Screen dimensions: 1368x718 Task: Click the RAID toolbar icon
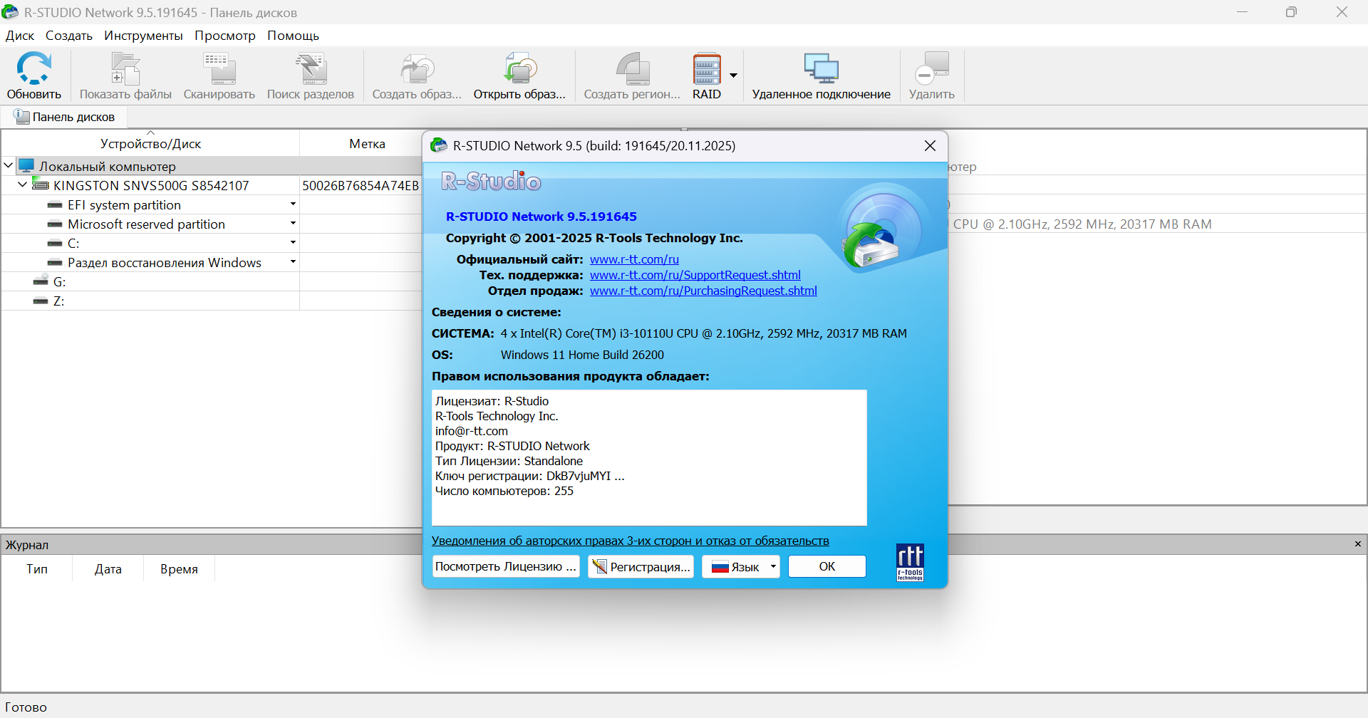coord(706,69)
